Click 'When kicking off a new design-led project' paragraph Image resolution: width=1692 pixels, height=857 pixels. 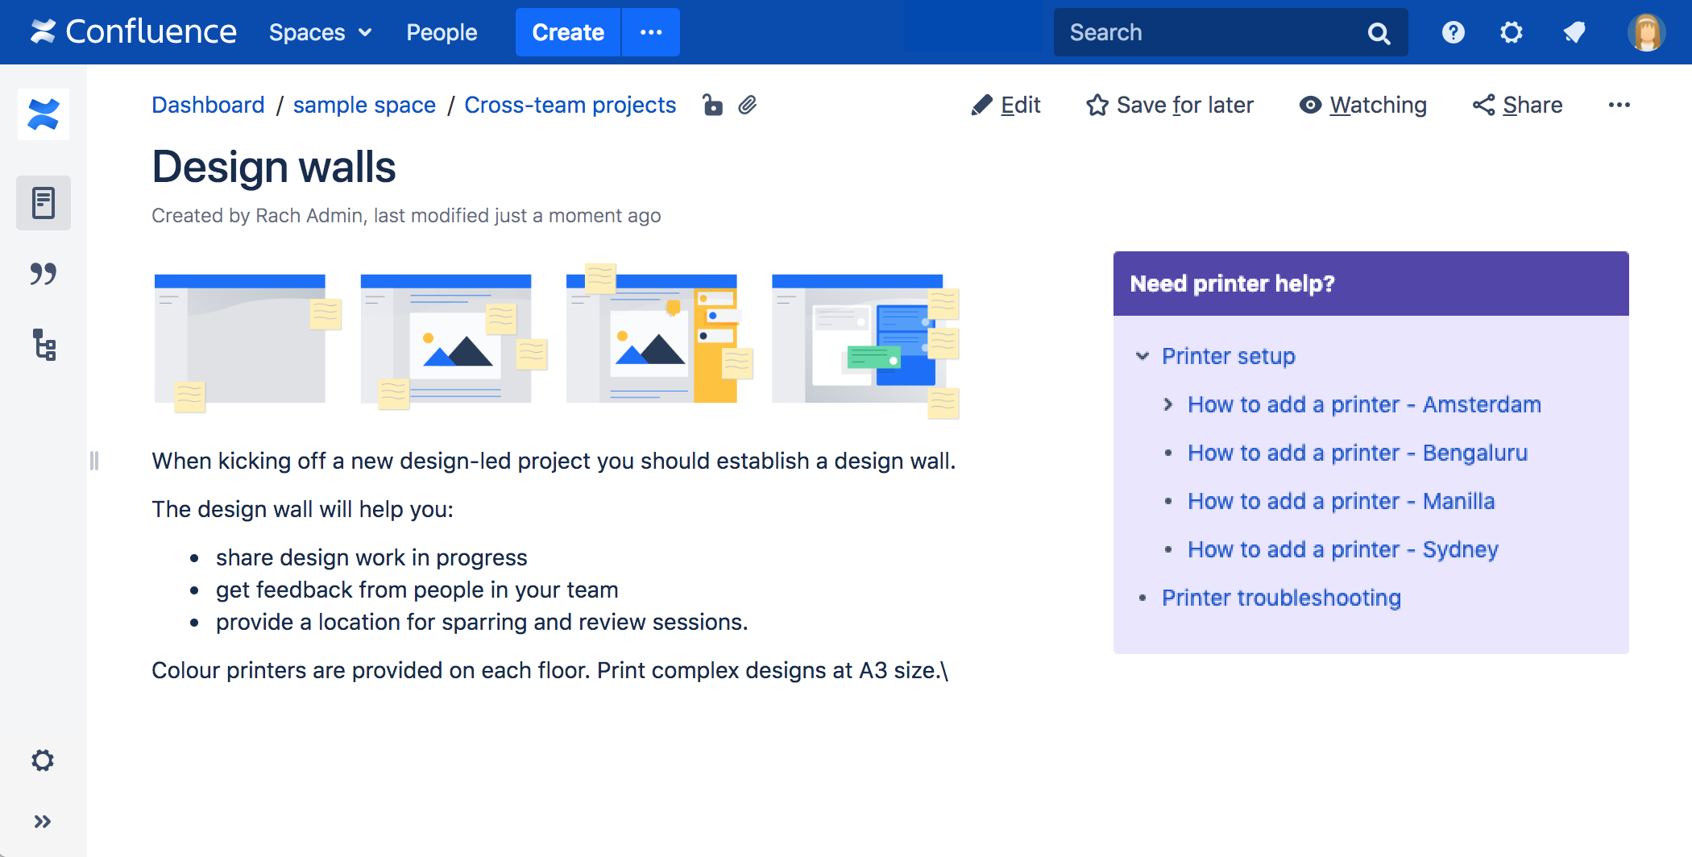pos(554,461)
